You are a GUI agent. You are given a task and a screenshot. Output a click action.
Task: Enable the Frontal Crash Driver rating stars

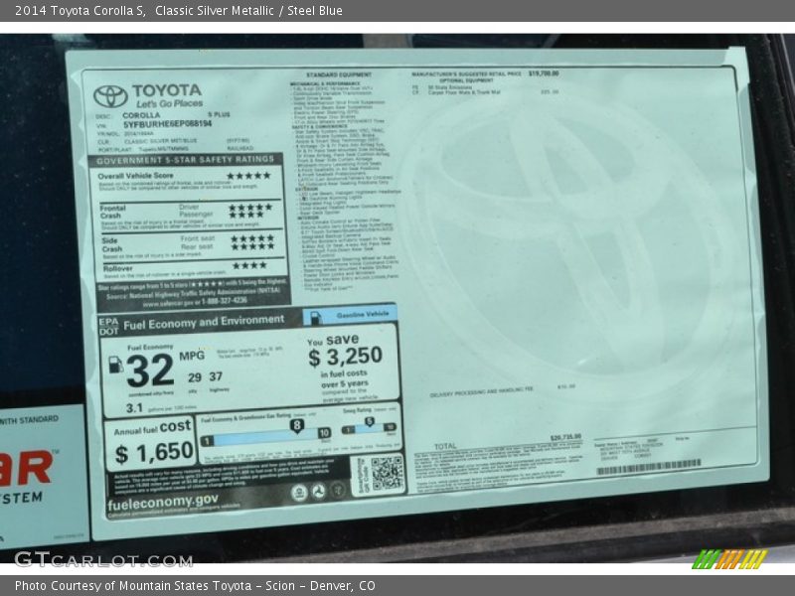248,206
